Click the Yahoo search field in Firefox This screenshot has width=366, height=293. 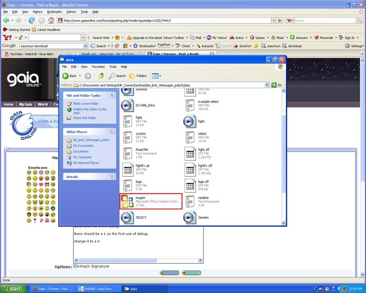pos(325,21)
